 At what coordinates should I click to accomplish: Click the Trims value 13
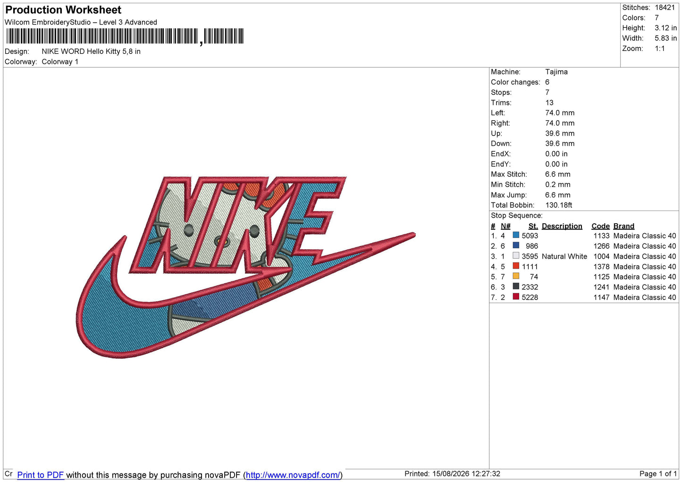click(549, 103)
